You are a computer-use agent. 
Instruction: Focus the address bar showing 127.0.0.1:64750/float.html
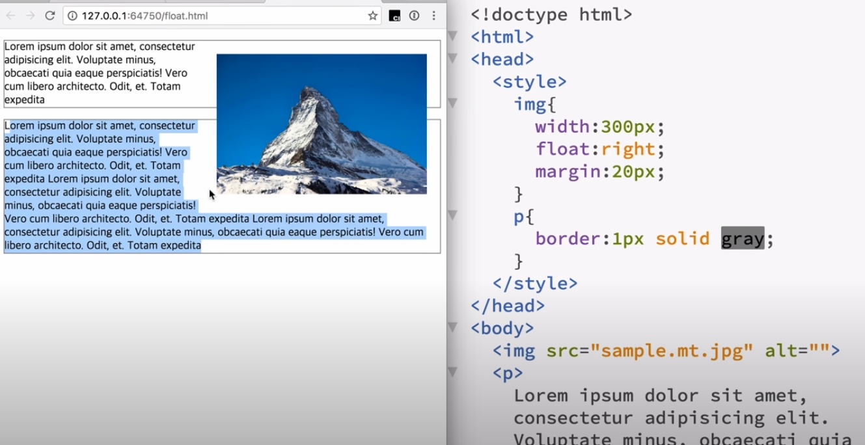coord(223,16)
